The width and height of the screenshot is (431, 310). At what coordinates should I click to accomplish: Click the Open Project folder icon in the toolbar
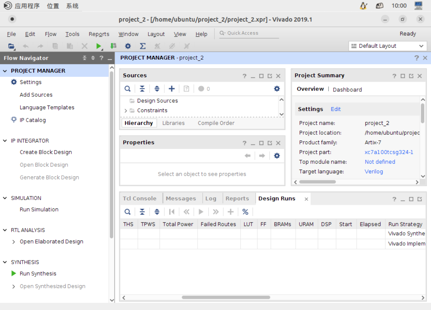12,46
